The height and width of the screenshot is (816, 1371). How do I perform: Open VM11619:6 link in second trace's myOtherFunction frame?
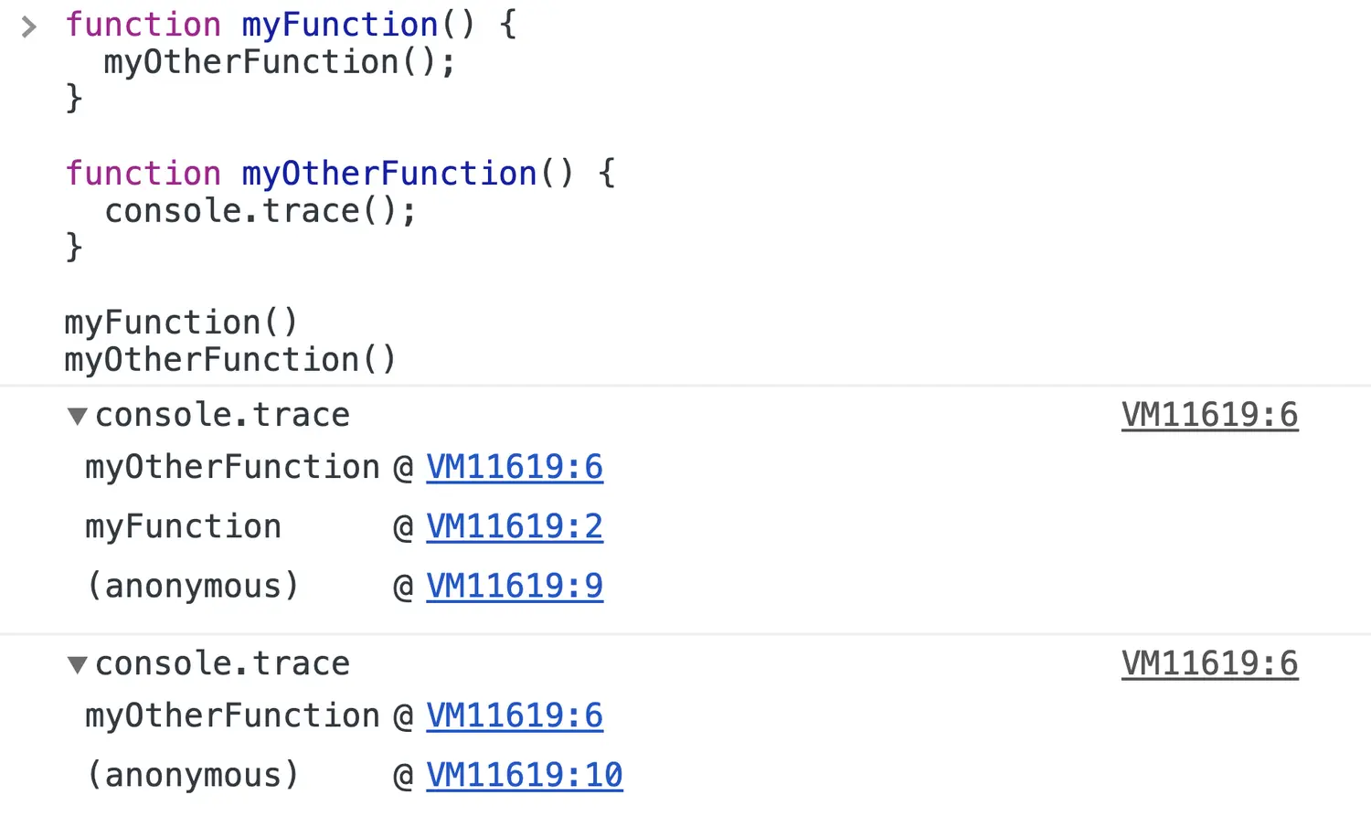[x=515, y=715]
